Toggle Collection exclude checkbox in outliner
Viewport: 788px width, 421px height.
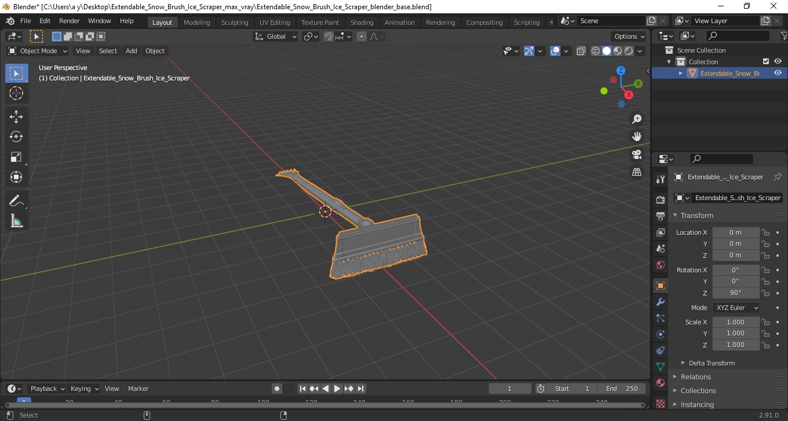(766, 61)
